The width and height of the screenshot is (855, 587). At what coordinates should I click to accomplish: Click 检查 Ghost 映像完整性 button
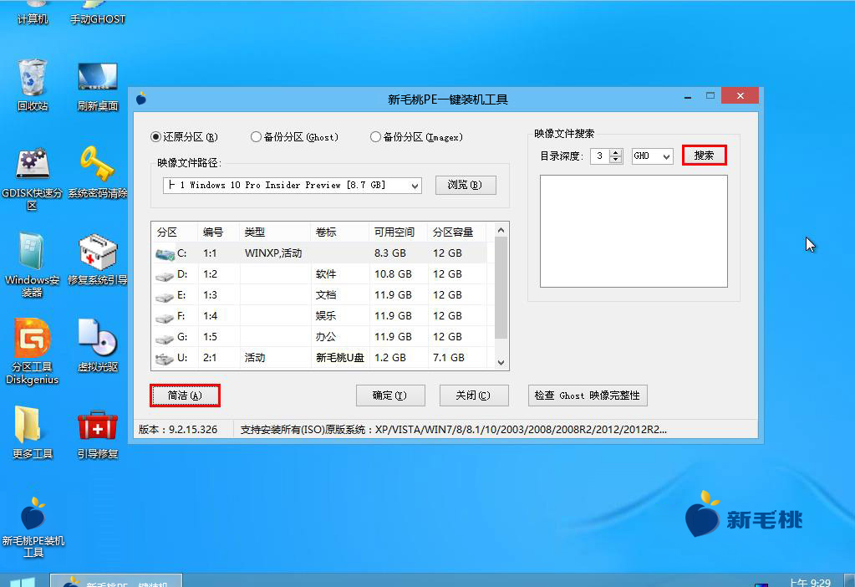coord(588,396)
